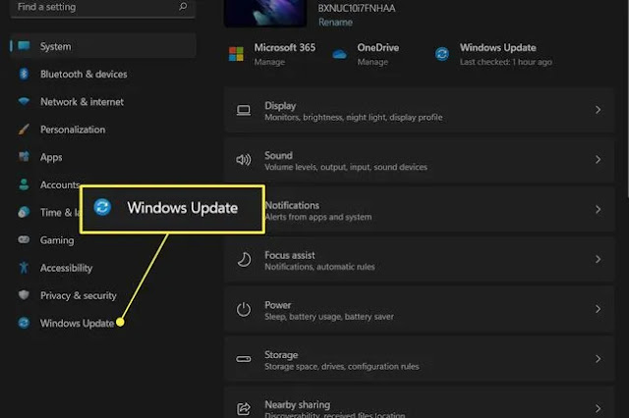Viewport: 629px width, 418px height.
Task: Click the sidebar Windows Update sync icon
Action: (24, 323)
